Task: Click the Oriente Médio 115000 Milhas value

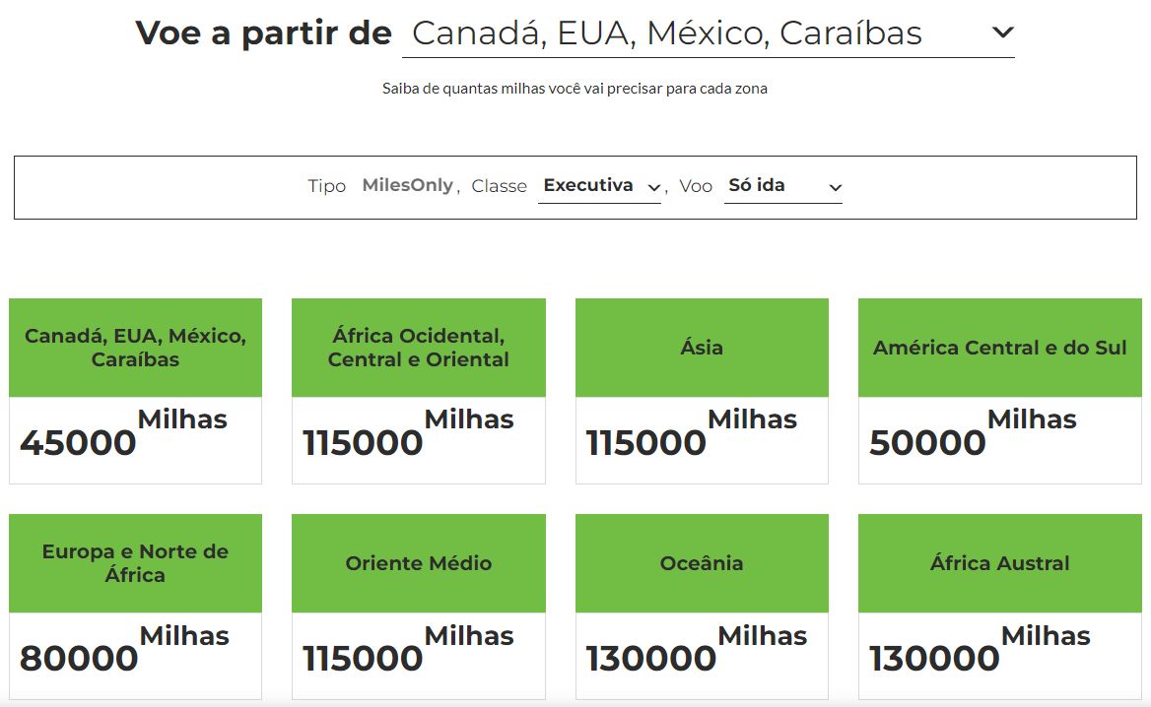Action: [x=407, y=648]
